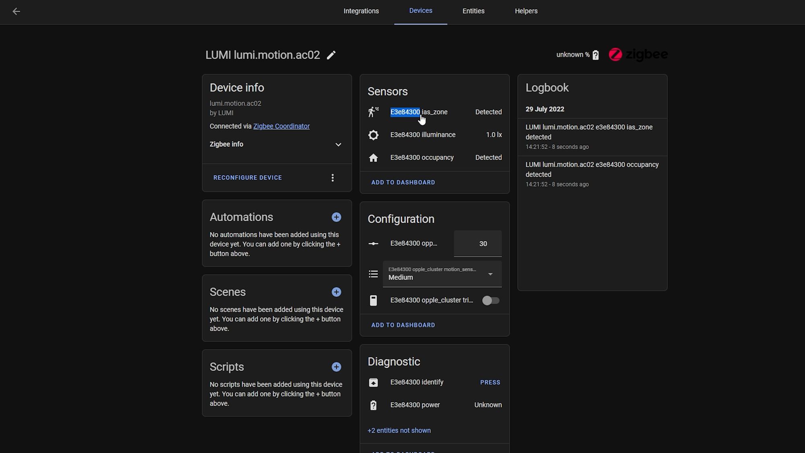This screenshot has width=805, height=453.
Task: Open the E3e84300 occupancy sensor entity
Action: tap(435, 157)
